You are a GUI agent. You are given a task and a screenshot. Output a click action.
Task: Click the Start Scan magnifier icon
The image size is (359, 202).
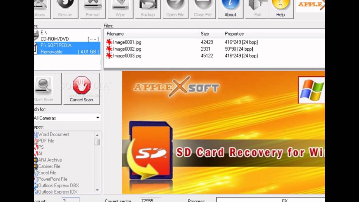[43, 86]
